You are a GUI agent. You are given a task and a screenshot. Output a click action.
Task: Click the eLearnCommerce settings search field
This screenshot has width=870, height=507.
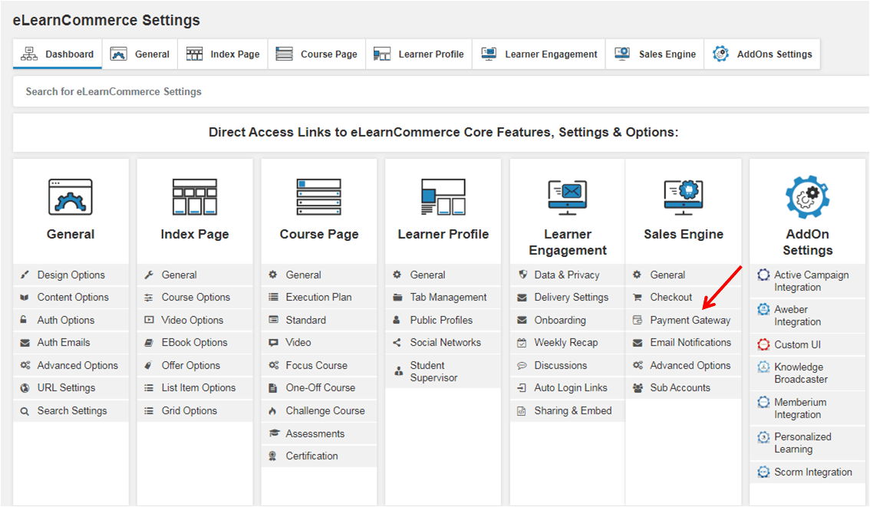pyautogui.click(x=307, y=91)
